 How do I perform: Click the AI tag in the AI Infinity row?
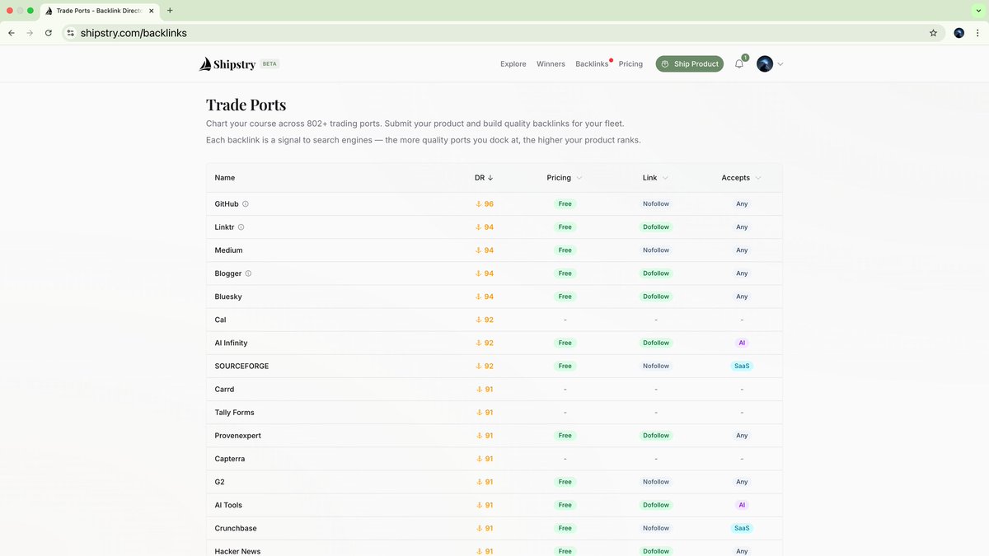[x=742, y=343]
